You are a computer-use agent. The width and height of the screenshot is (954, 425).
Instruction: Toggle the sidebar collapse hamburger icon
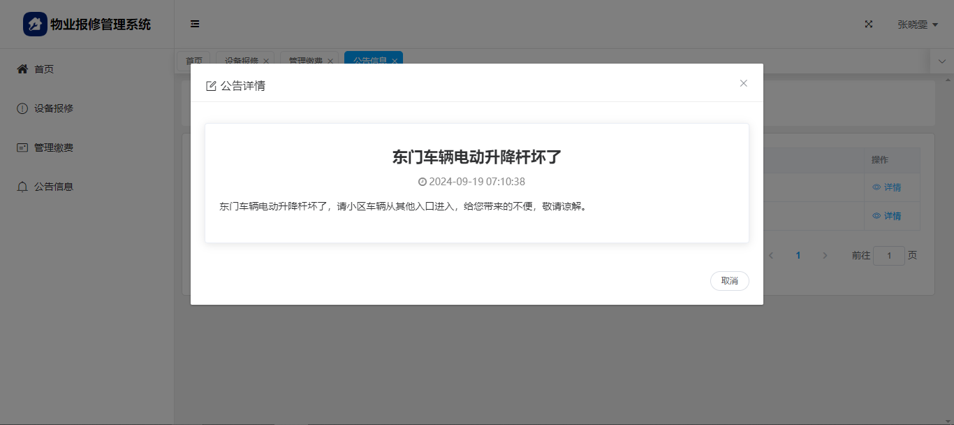(195, 24)
